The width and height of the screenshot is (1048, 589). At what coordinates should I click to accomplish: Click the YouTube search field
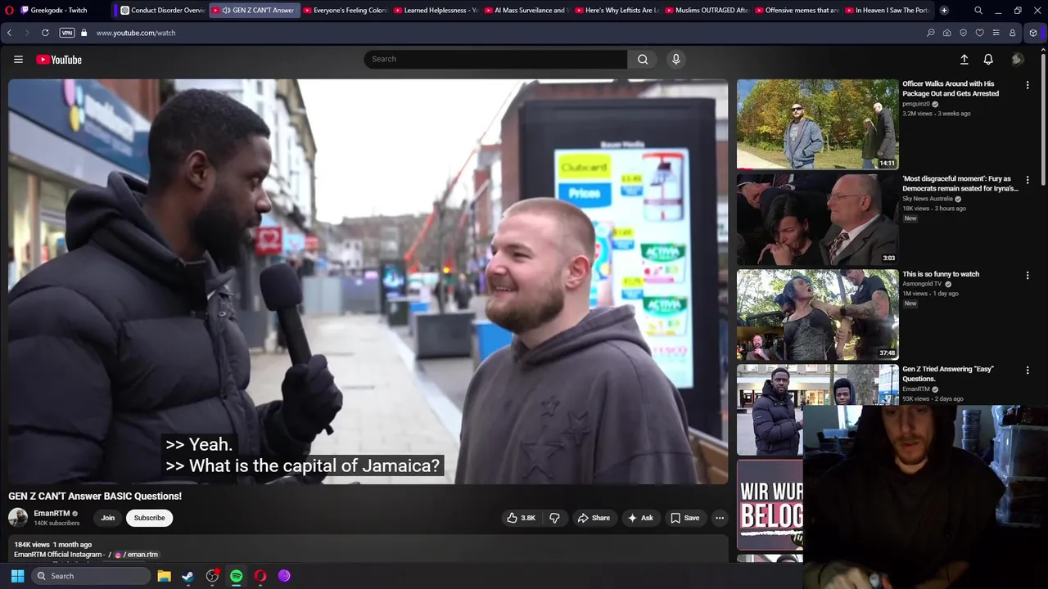click(495, 59)
